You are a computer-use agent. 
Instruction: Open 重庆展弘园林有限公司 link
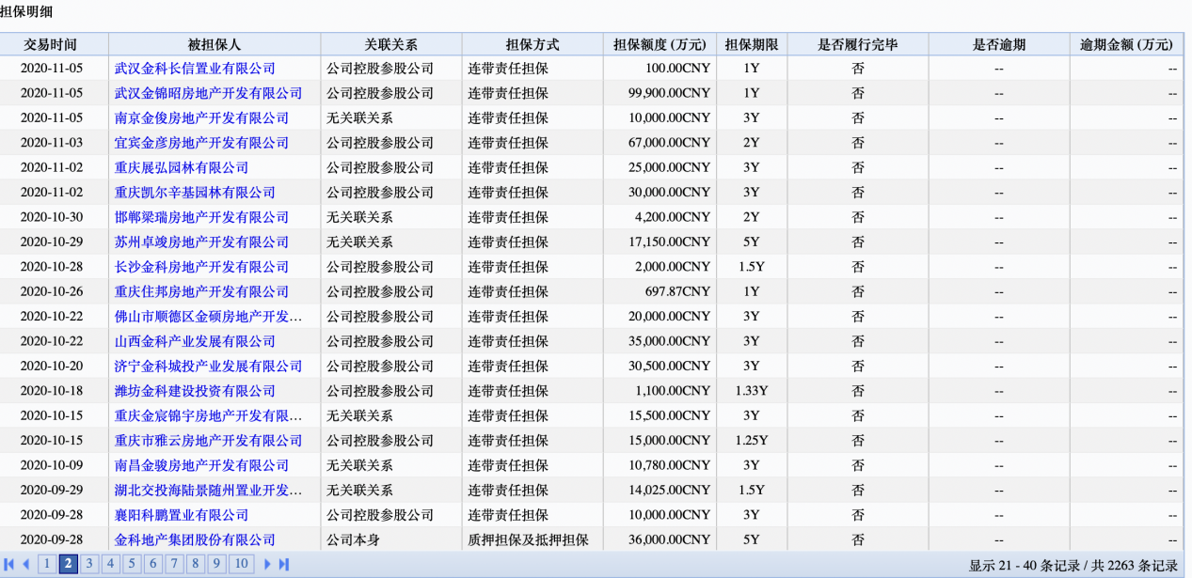pyautogui.click(x=182, y=167)
